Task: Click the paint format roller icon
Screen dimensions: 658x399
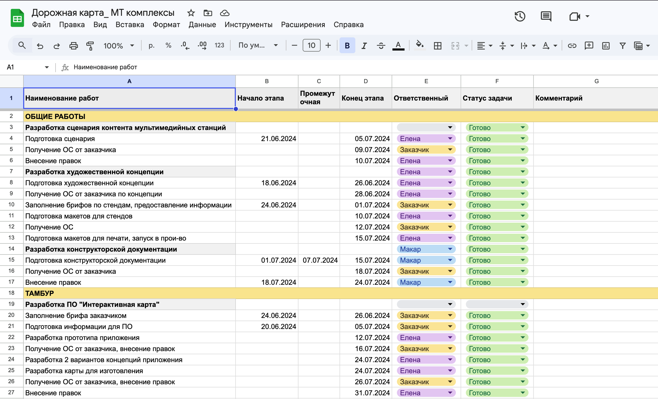Action: coord(90,46)
